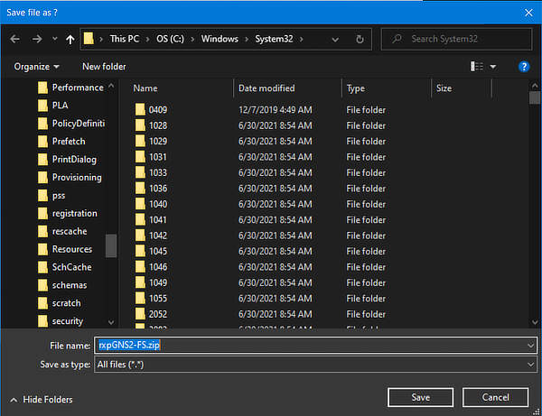Select the 1033 folder icon
The width and height of the screenshot is (542, 416).
click(140, 172)
